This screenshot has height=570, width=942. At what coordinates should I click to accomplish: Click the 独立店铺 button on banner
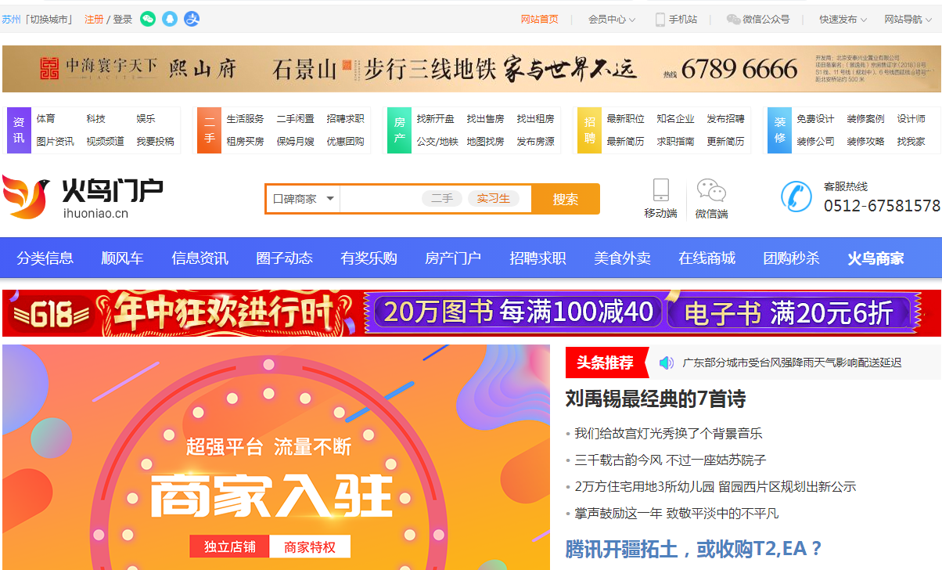pyautogui.click(x=229, y=547)
